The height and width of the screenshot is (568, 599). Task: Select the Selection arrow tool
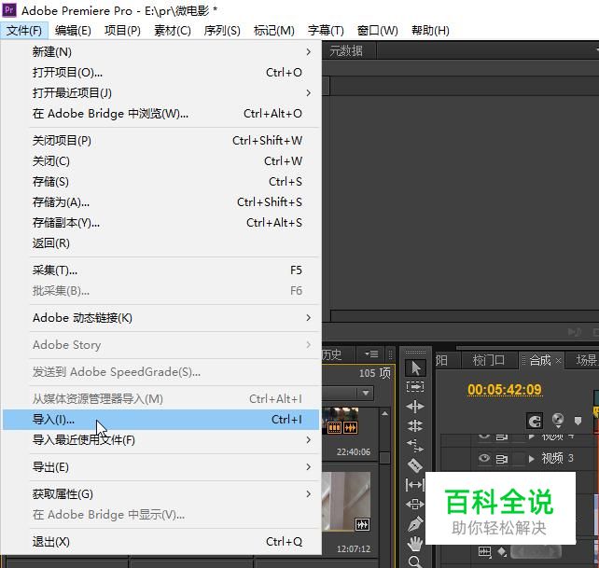415,368
